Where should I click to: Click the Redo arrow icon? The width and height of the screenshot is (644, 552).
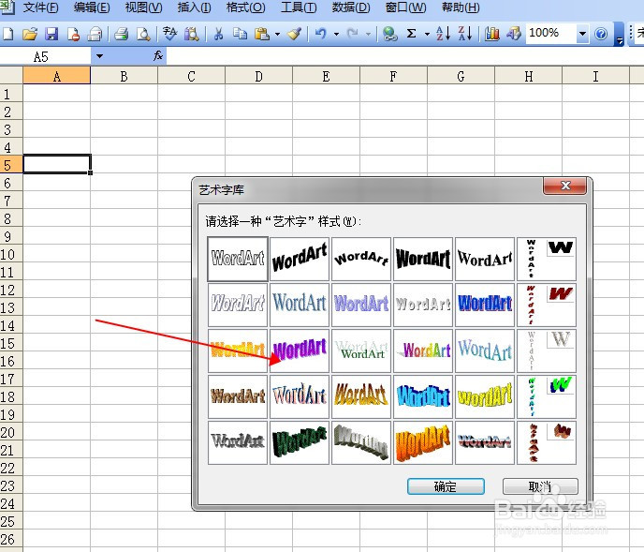coord(352,34)
